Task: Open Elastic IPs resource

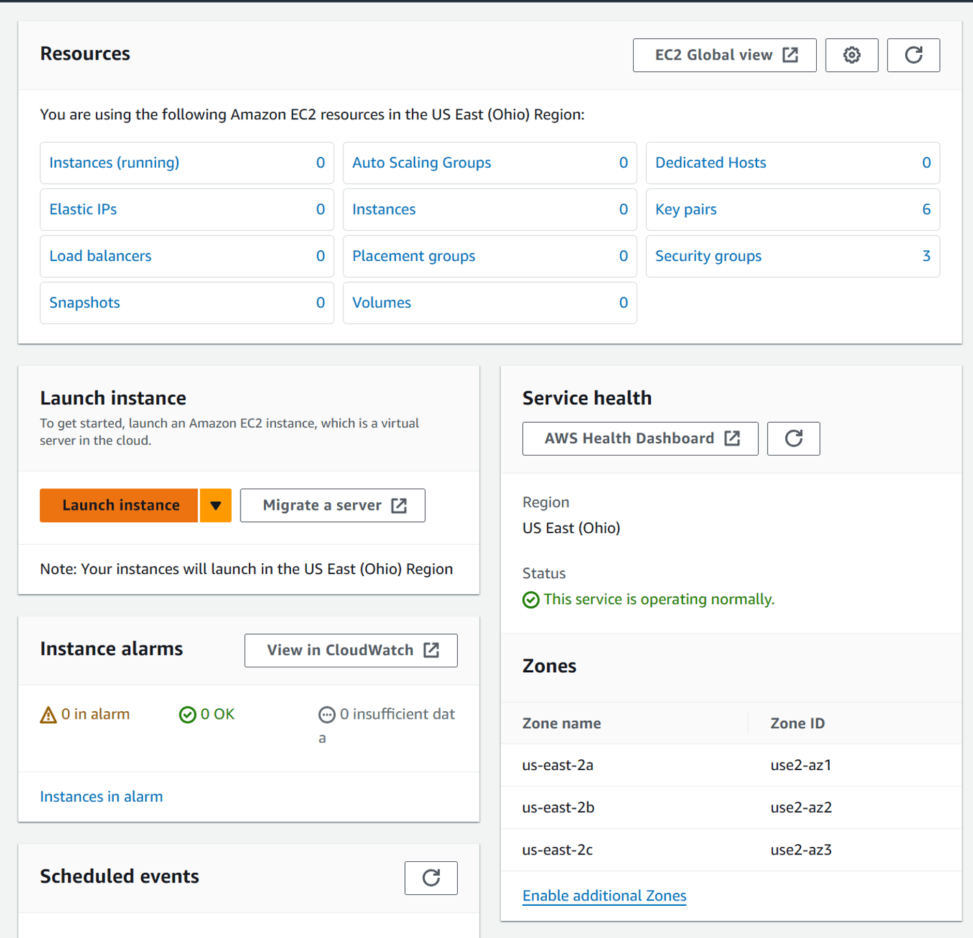Action: point(187,210)
